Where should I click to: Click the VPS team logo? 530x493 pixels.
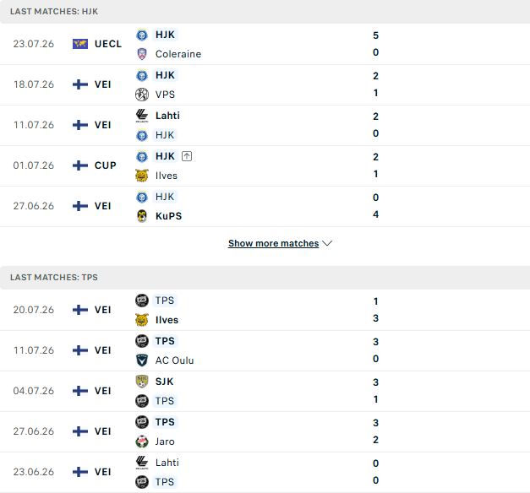142,95
